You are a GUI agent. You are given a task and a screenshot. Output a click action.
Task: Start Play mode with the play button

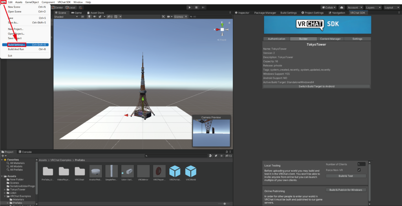tap(190, 7)
